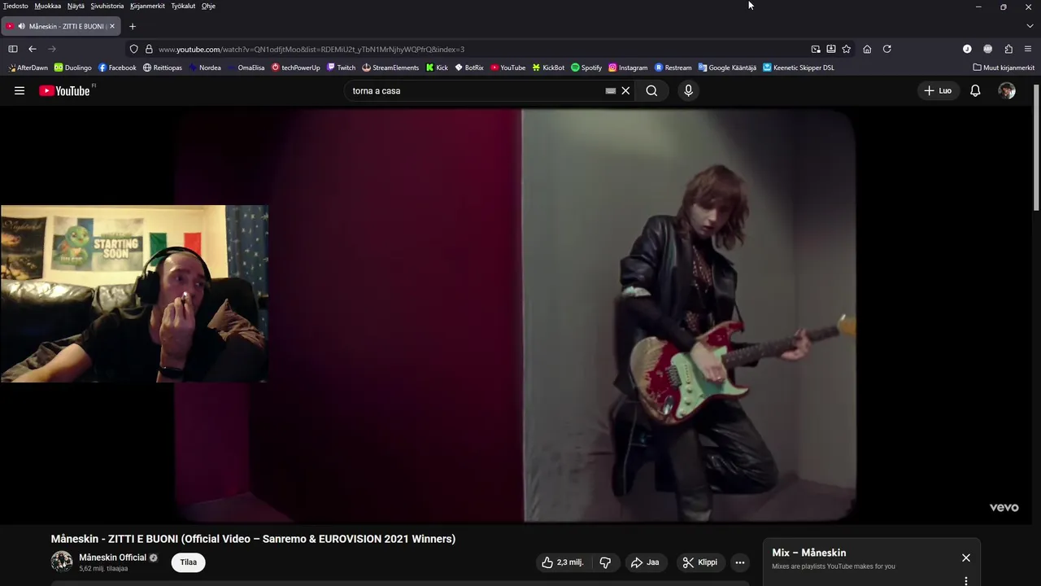Select the Måneskin – ZITTI E BUONI tab

(62, 26)
